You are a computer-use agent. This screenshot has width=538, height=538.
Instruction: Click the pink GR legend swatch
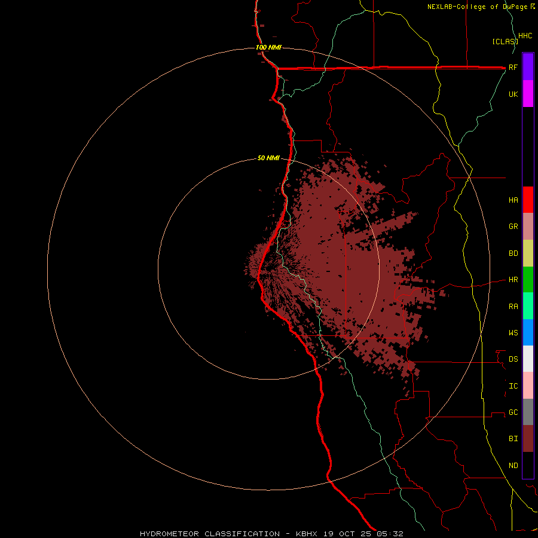pos(528,227)
